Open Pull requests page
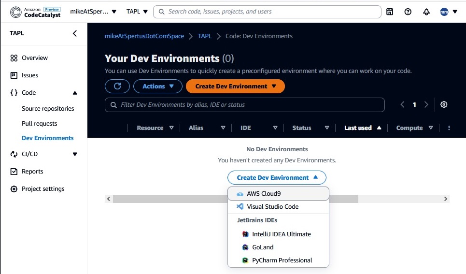The width and height of the screenshot is (466, 274). [x=39, y=123]
